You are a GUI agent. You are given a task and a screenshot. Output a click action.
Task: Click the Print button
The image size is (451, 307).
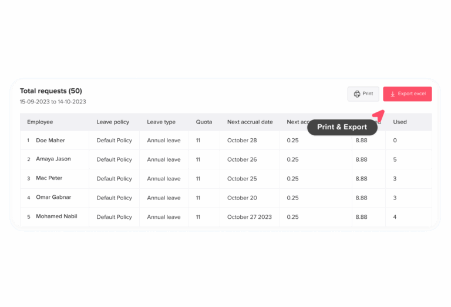pos(364,94)
